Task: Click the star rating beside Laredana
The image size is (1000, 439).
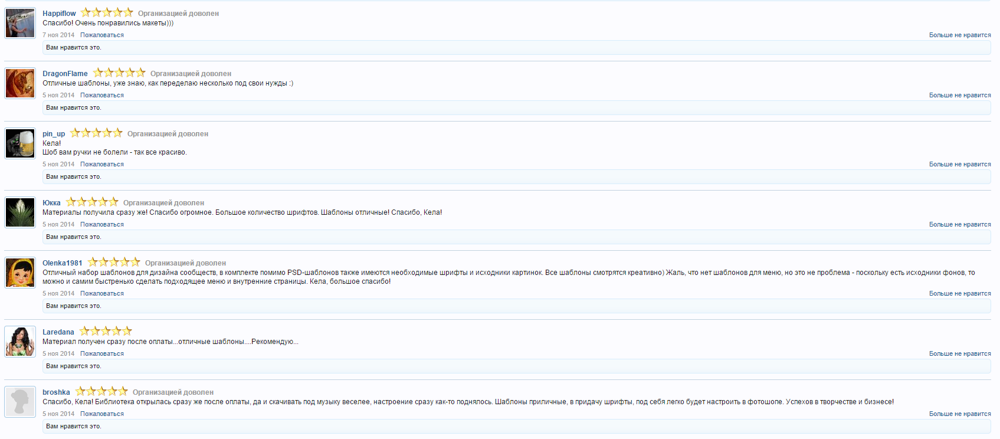Action: click(106, 331)
